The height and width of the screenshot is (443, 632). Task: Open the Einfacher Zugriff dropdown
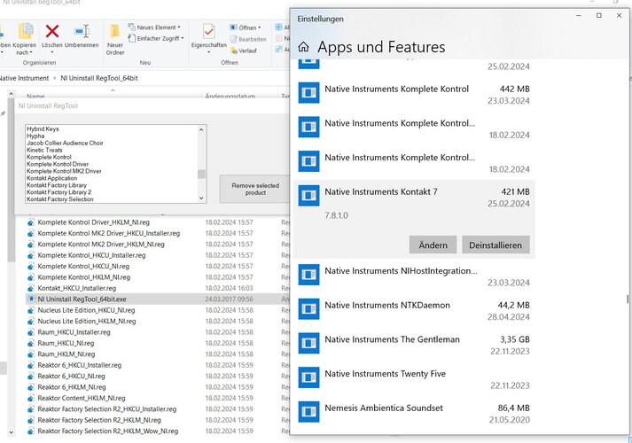(156, 38)
